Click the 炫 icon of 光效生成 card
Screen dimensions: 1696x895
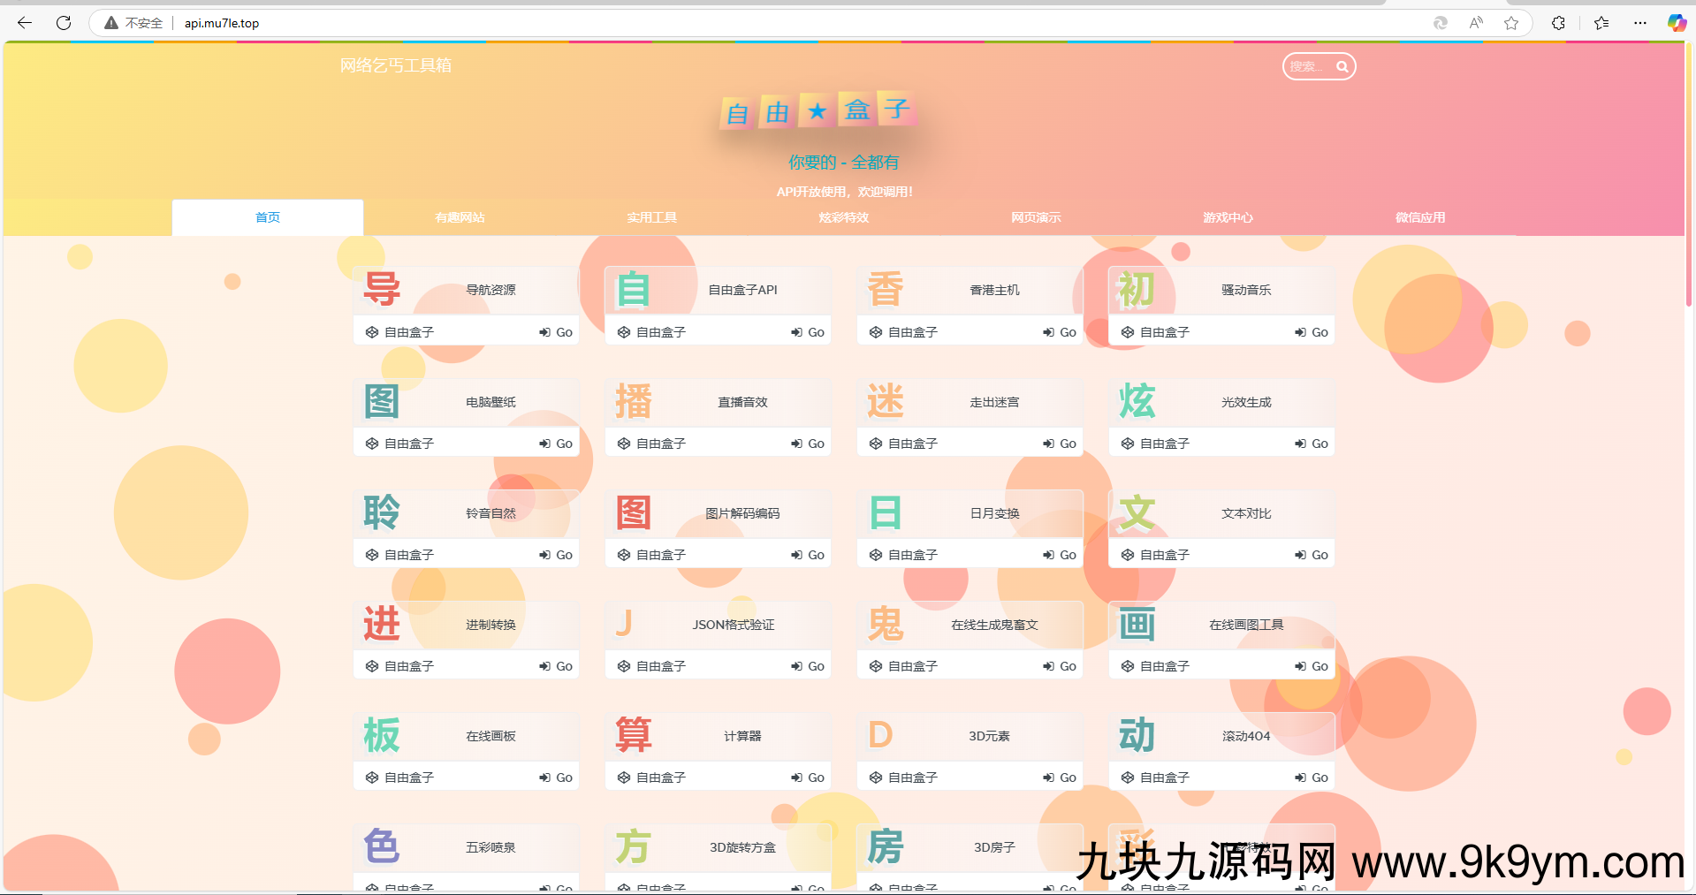point(1137,401)
